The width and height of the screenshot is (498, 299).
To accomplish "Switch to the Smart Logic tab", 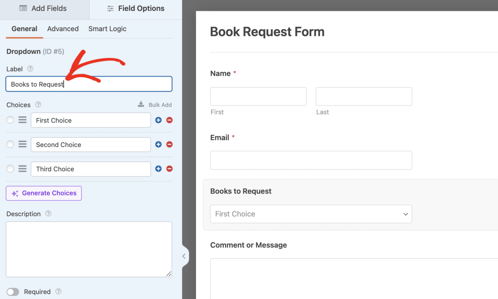I will (107, 29).
